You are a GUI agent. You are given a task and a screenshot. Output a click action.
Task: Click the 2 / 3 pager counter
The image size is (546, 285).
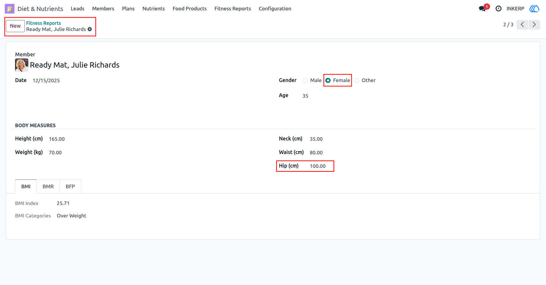[508, 24]
